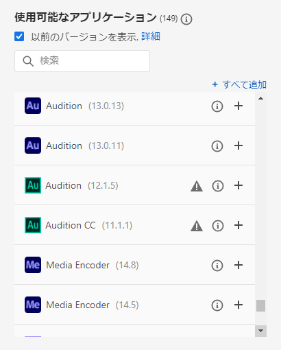Click the scrollbar thumb
Image resolution: width=281 pixels, height=350 pixels.
coord(260,305)
